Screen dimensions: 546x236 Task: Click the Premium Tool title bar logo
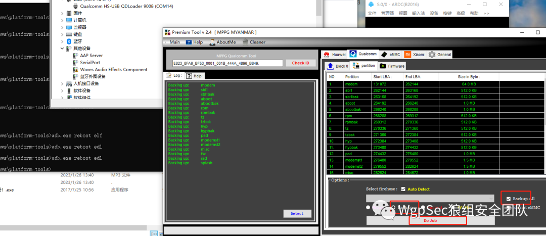coord(167,32)
